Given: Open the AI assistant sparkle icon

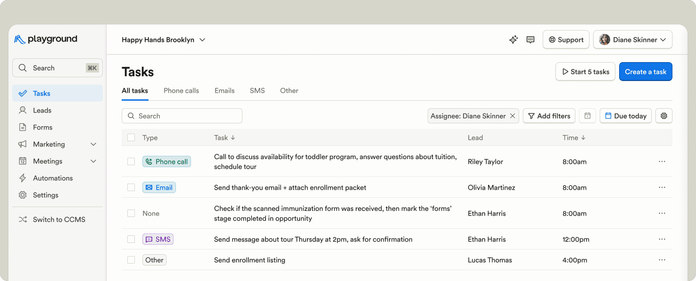Looking at the screenshot, I should point(513,40).
